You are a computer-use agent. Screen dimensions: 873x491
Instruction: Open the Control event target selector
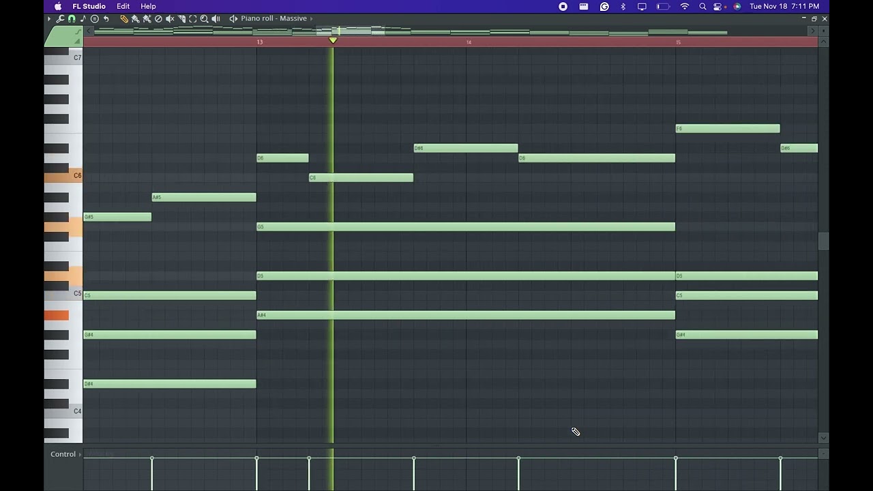[65, 454]
